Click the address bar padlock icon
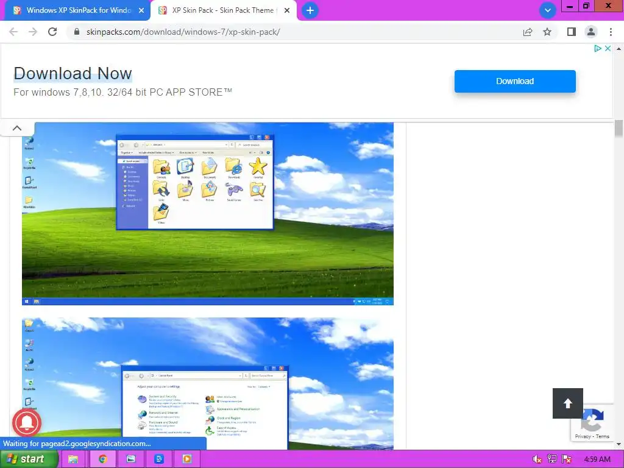This screenshot has width=624, height=468. (77, 32)
